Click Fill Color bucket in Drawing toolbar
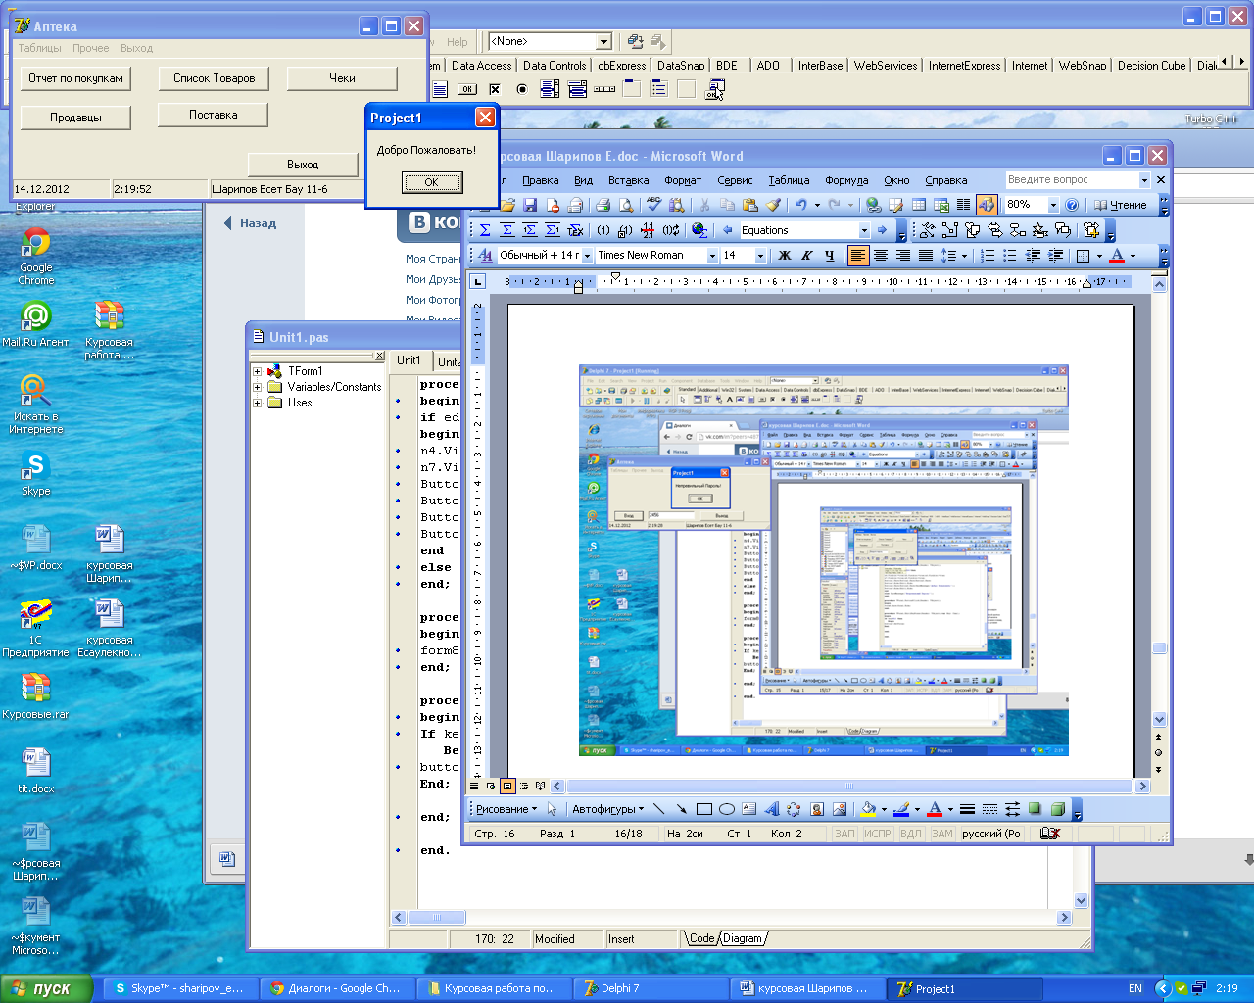 coord(868,809)
